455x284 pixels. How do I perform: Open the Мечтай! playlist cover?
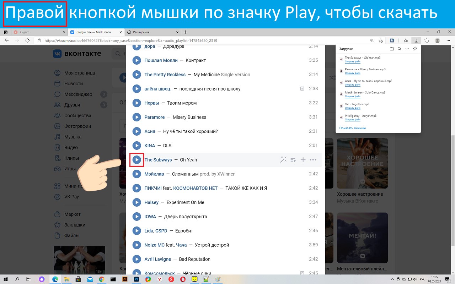pos(362,238)
